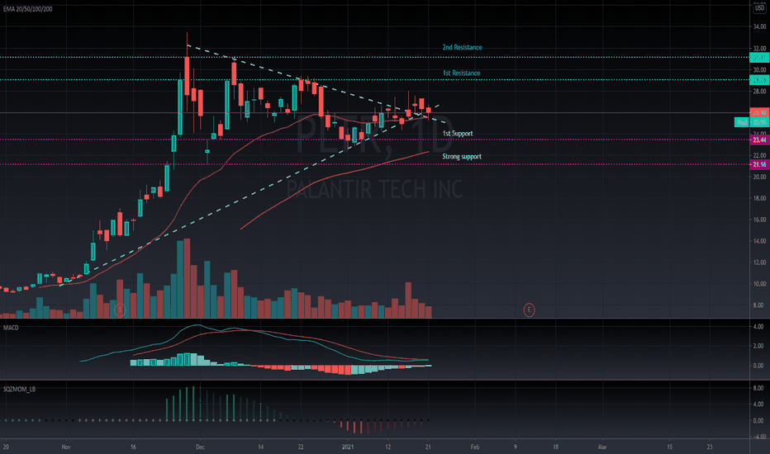770x454 pixels.
Task: Click the 'Mar' label on time axis
Action: click(x=602, y=447)
